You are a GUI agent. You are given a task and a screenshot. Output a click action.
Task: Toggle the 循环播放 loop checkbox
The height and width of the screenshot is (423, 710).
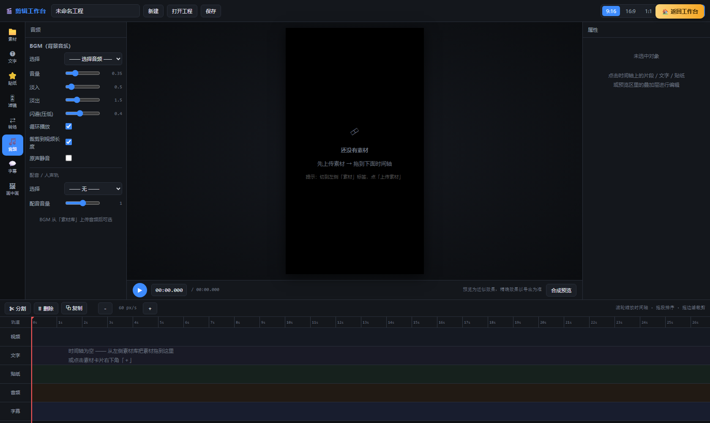[69, 126]
